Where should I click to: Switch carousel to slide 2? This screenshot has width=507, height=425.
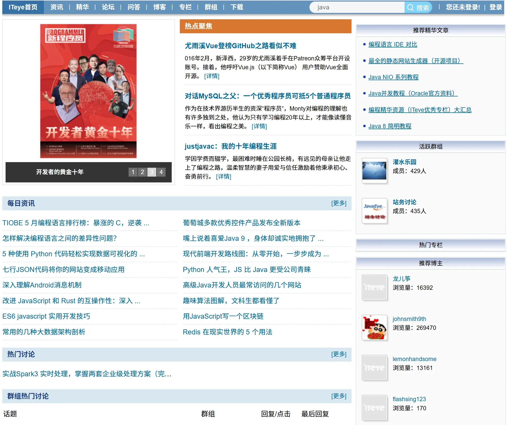pyautogui.click(x=142, y=172)
